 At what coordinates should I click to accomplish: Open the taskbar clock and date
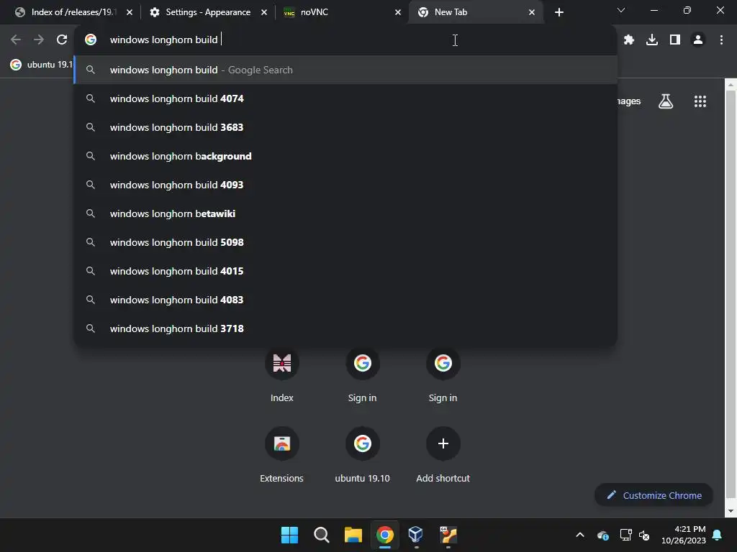pos(684,535)
